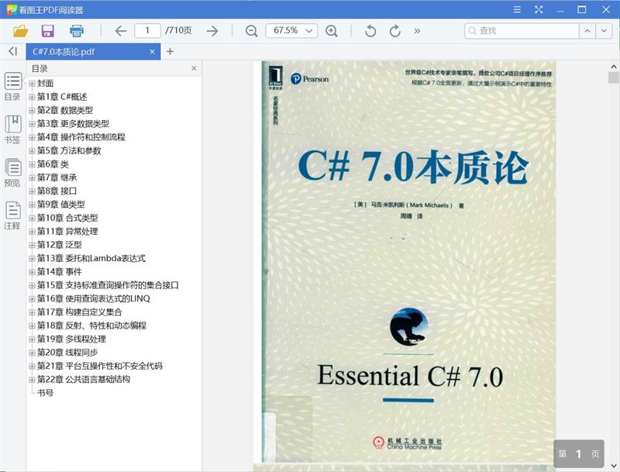Open a PDF file with the folder icon

click(21, 30)
